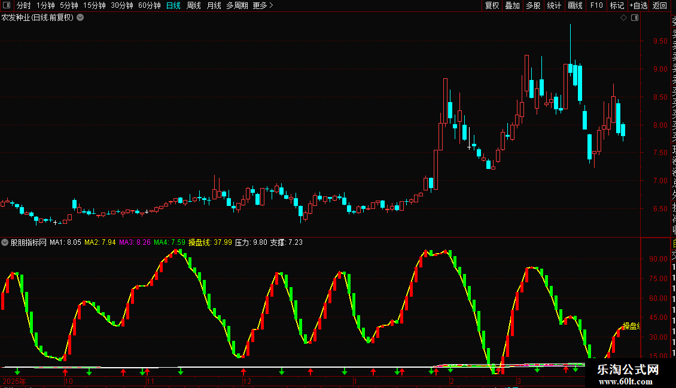Open dropdown next to 农发种业 title
The image size is (676, 388).
point(80,18)
